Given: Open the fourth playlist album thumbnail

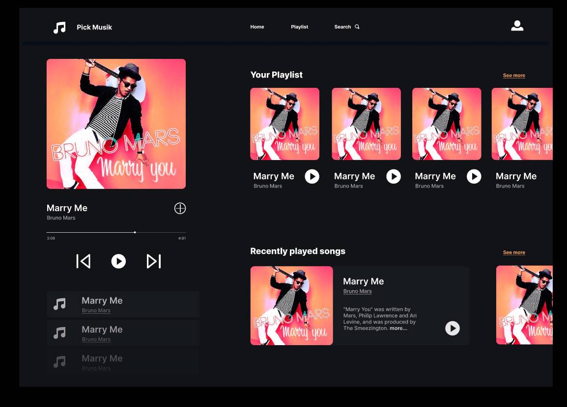Looking at the screenshot, I should coord(522,124).
